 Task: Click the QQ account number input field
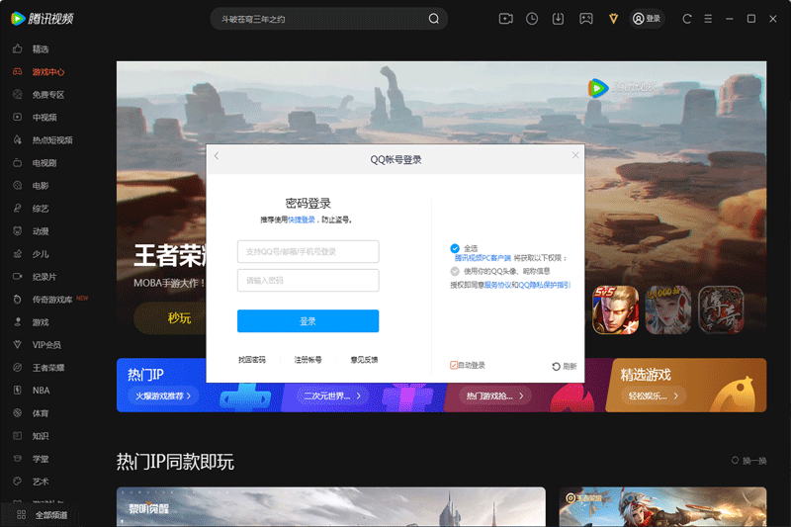(x=308, y=252)
